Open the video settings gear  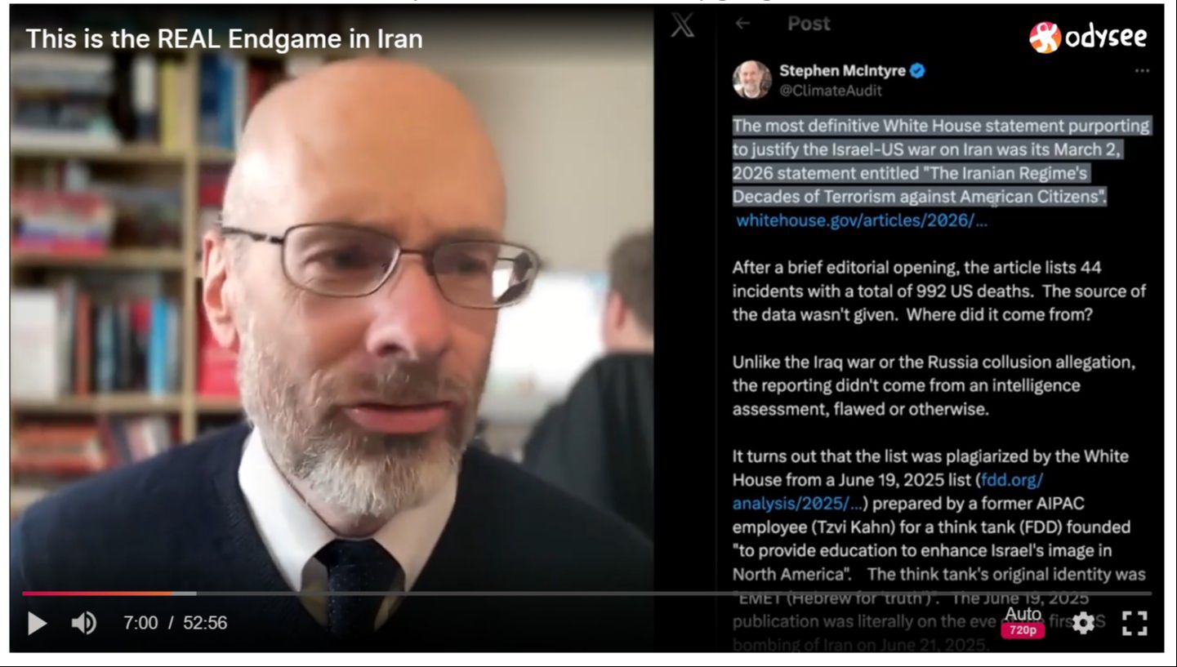[1083, 623]
